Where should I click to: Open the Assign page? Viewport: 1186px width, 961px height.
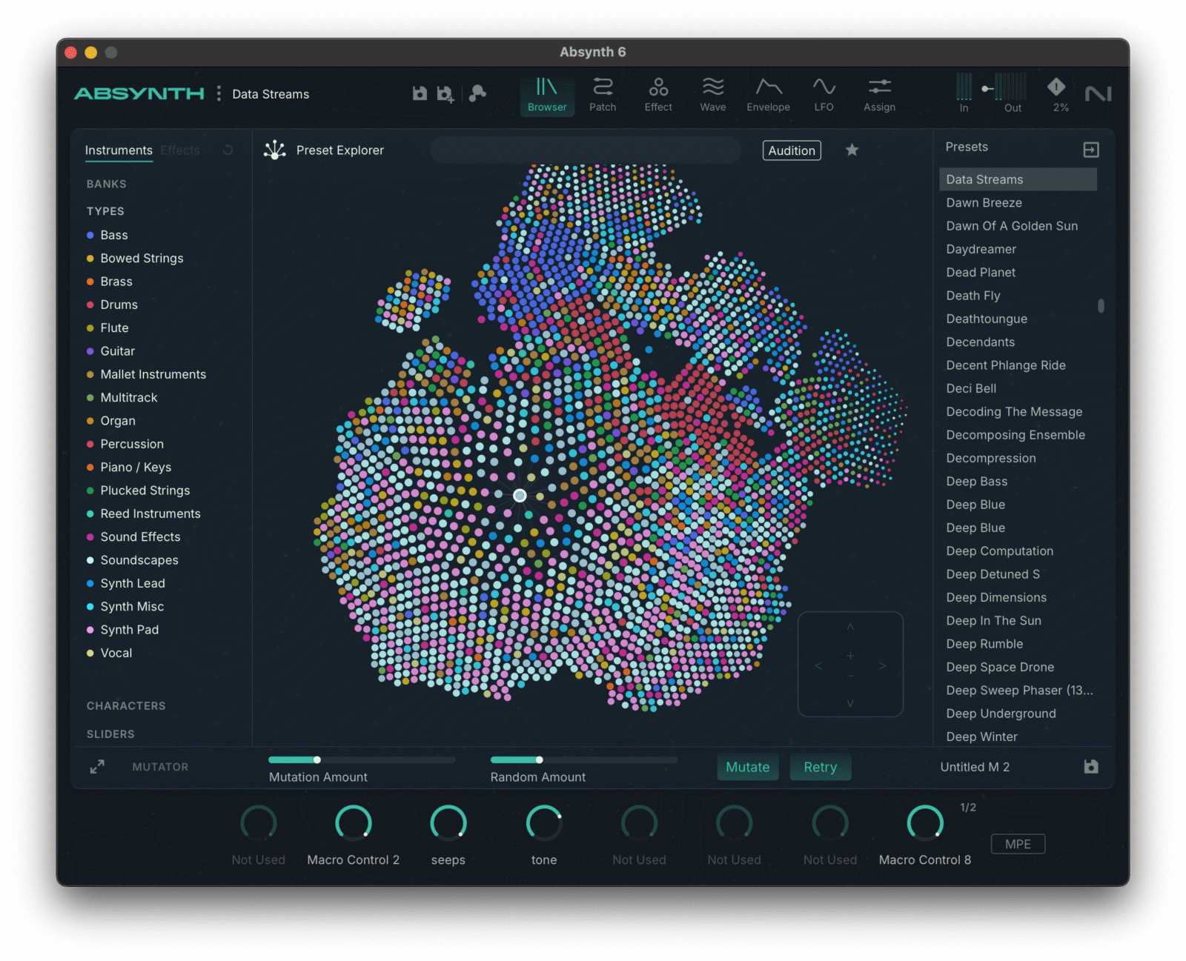pos(879,94)
